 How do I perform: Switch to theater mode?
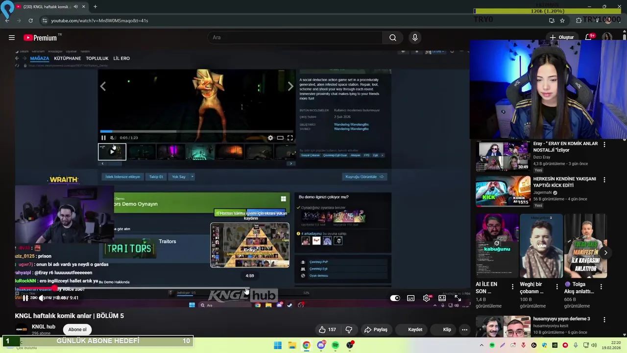(442, 298)
